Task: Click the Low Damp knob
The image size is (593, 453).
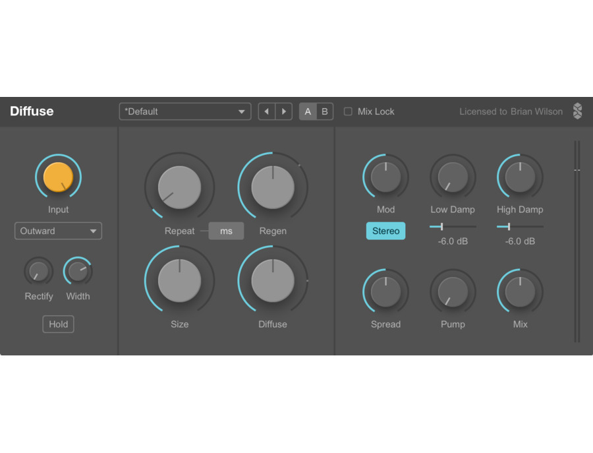Action: (x=453, y=177)
